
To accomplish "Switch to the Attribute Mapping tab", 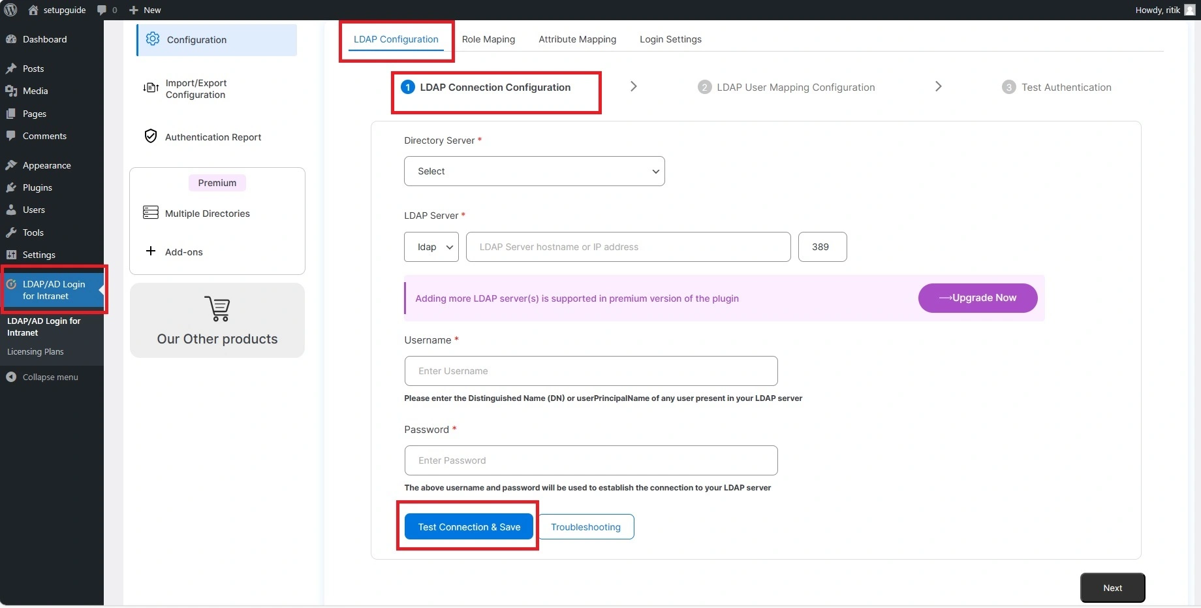I will [577, 39].
